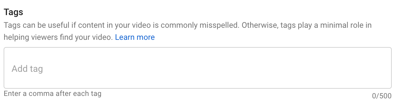Click the 'Enter a comma after each tag' hint
Screen dimensions: 399x111
coord(52,94)
